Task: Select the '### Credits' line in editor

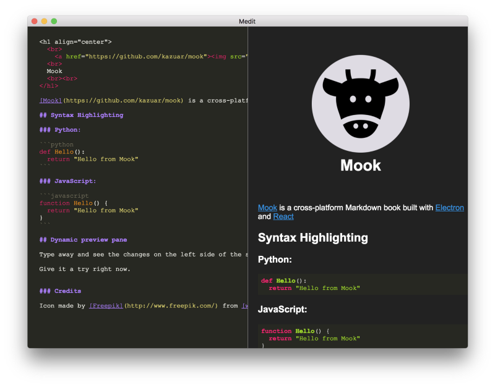Action: pos(60,291)
